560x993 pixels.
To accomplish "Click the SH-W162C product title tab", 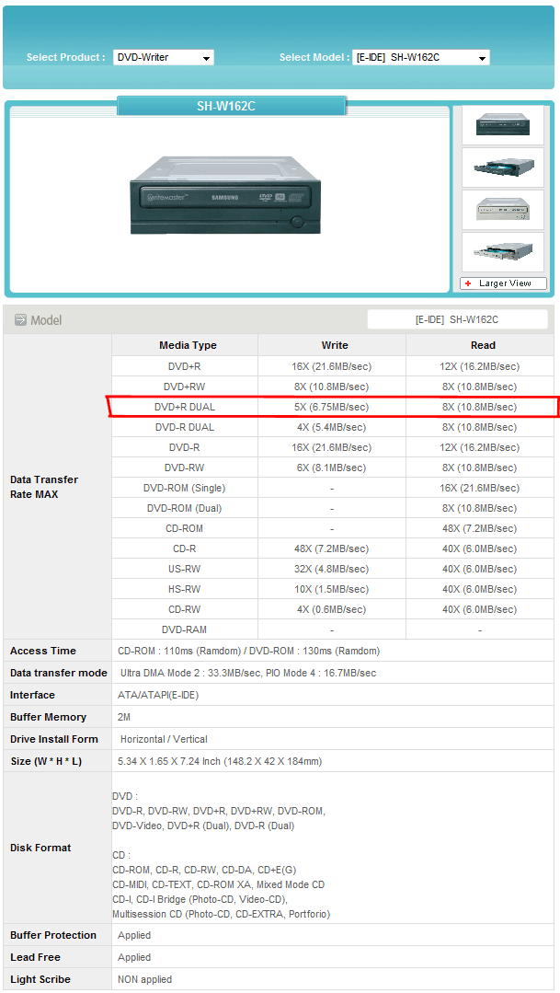I will click(232, 106).
